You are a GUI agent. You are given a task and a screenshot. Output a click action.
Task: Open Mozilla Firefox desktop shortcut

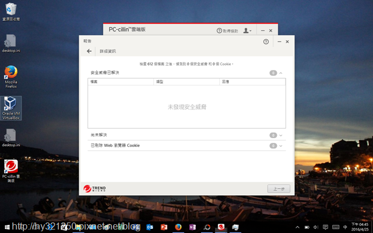(11, 77)
